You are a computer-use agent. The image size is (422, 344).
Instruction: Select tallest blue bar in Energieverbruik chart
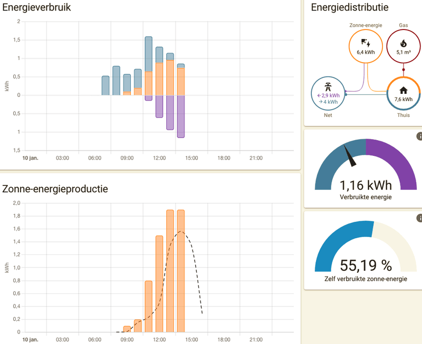coord(149,54)
